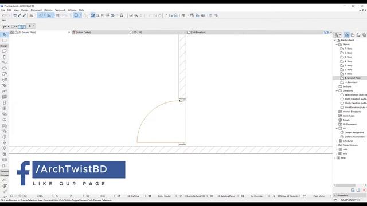
Task: Select the Door tool in the toolbox
Action: pos(5,102)
